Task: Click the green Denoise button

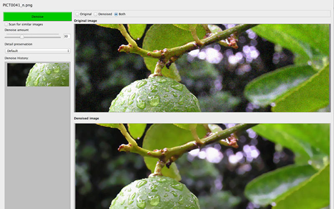Action: pos(37,17)
